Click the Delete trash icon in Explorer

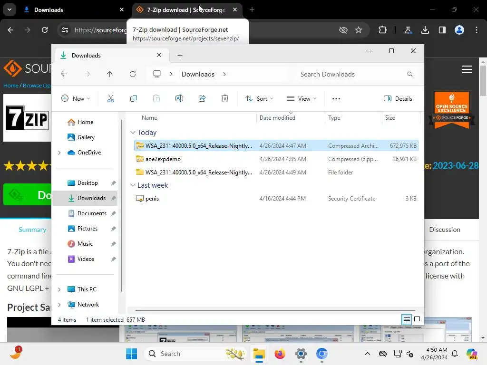(225, 99)
